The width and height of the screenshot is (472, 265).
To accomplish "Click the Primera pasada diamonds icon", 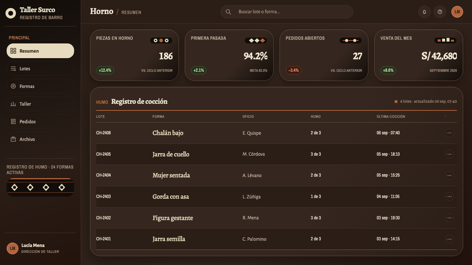I will (x=256, y=40).
